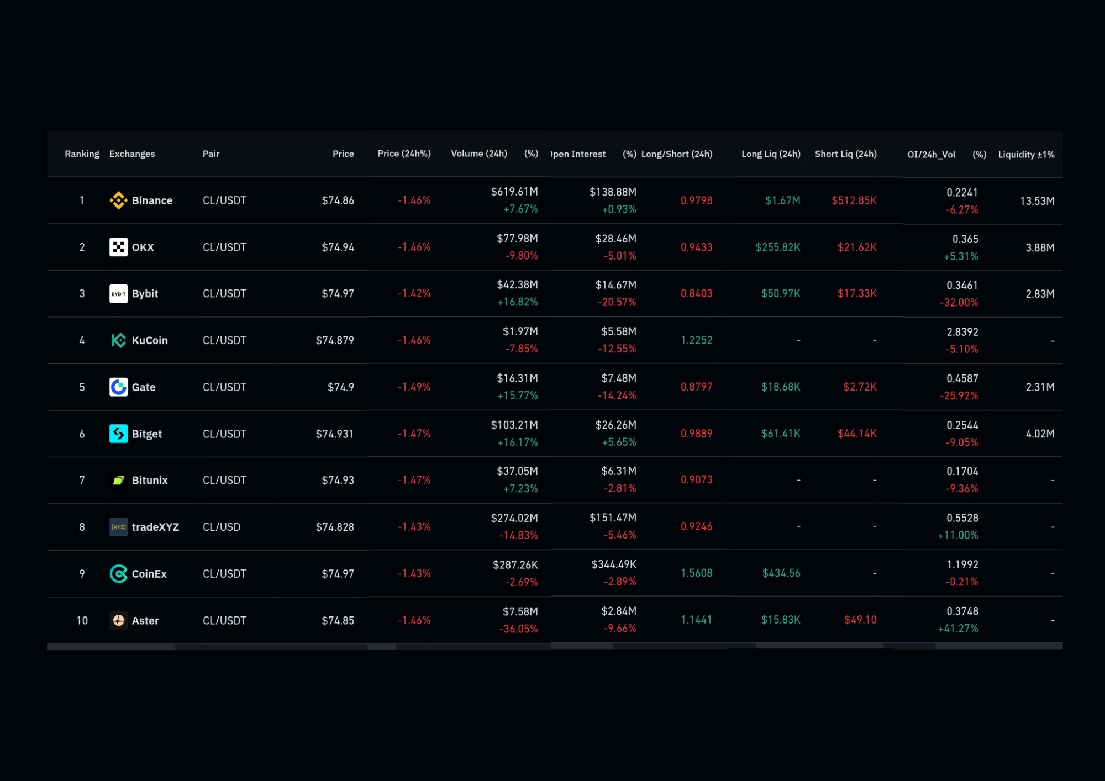Click the KuCoin exchange logo icon
The height and width of the screenshot is (781, 1105).
pos(118,340)
